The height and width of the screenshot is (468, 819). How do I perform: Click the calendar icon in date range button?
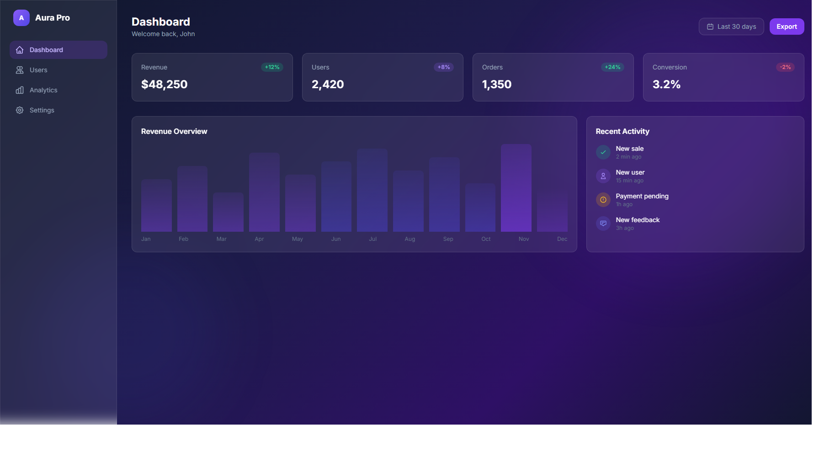pyautogui.click(x=710, y=27)
